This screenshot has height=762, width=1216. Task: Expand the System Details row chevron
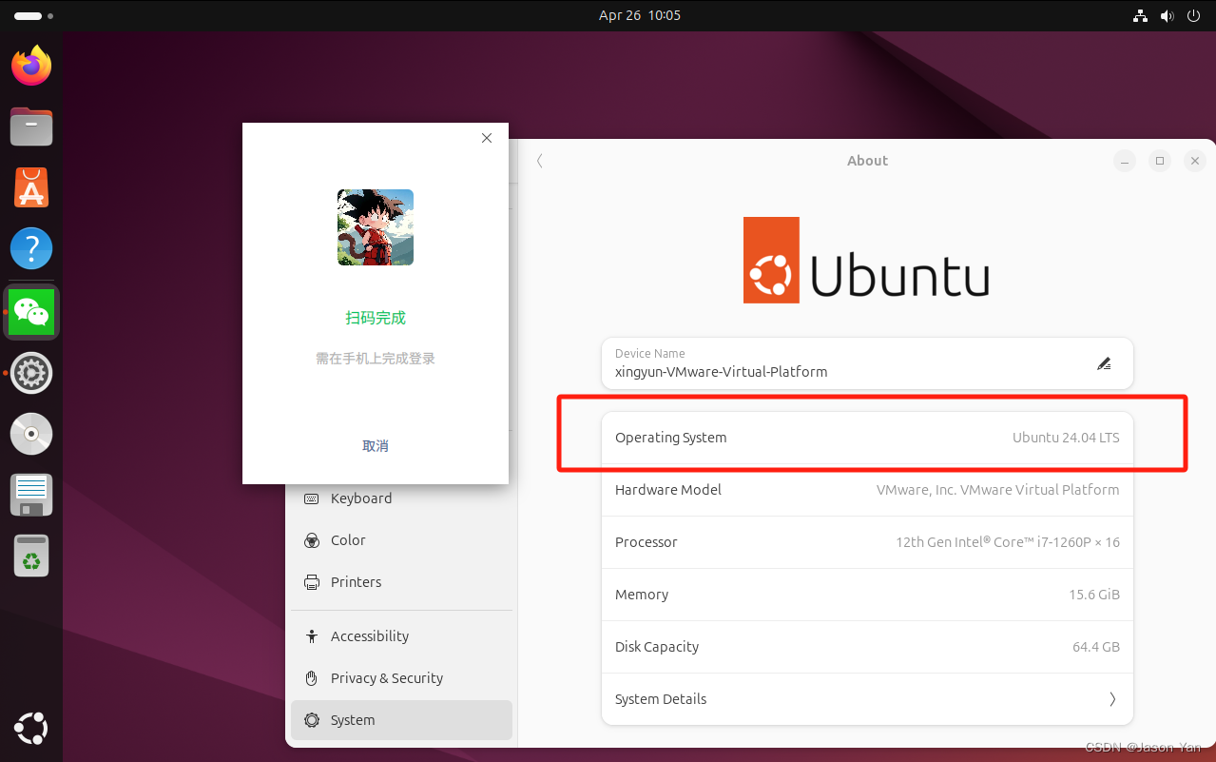[x=1112, y=699]
